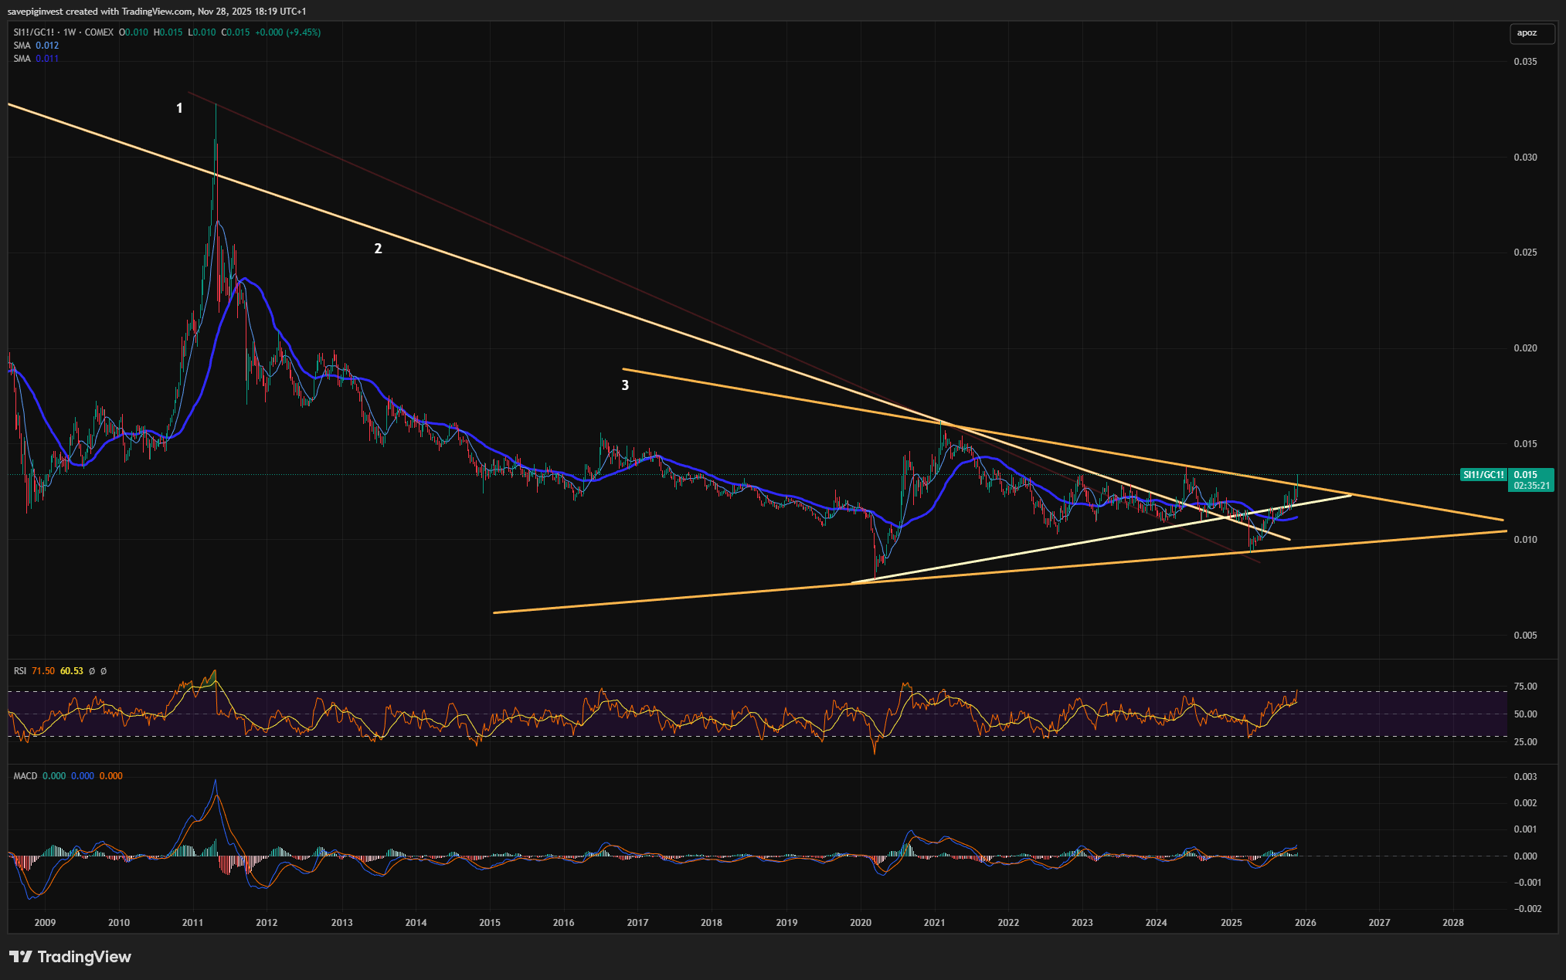Click the SI1!/GC1! symbol title in legend
Viewport: 1566px width, 980px height.
34,32
